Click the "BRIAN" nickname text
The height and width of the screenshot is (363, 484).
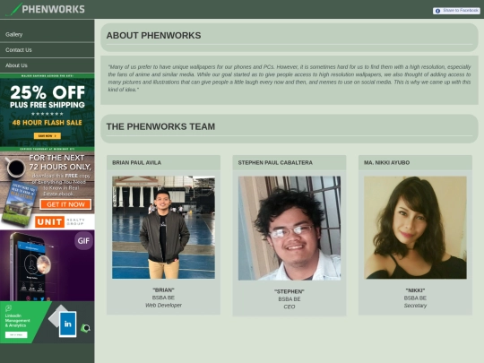point(164,290)
